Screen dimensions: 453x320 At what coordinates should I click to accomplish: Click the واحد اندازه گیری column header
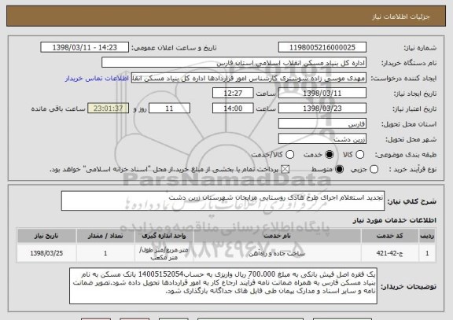point(164,236)
